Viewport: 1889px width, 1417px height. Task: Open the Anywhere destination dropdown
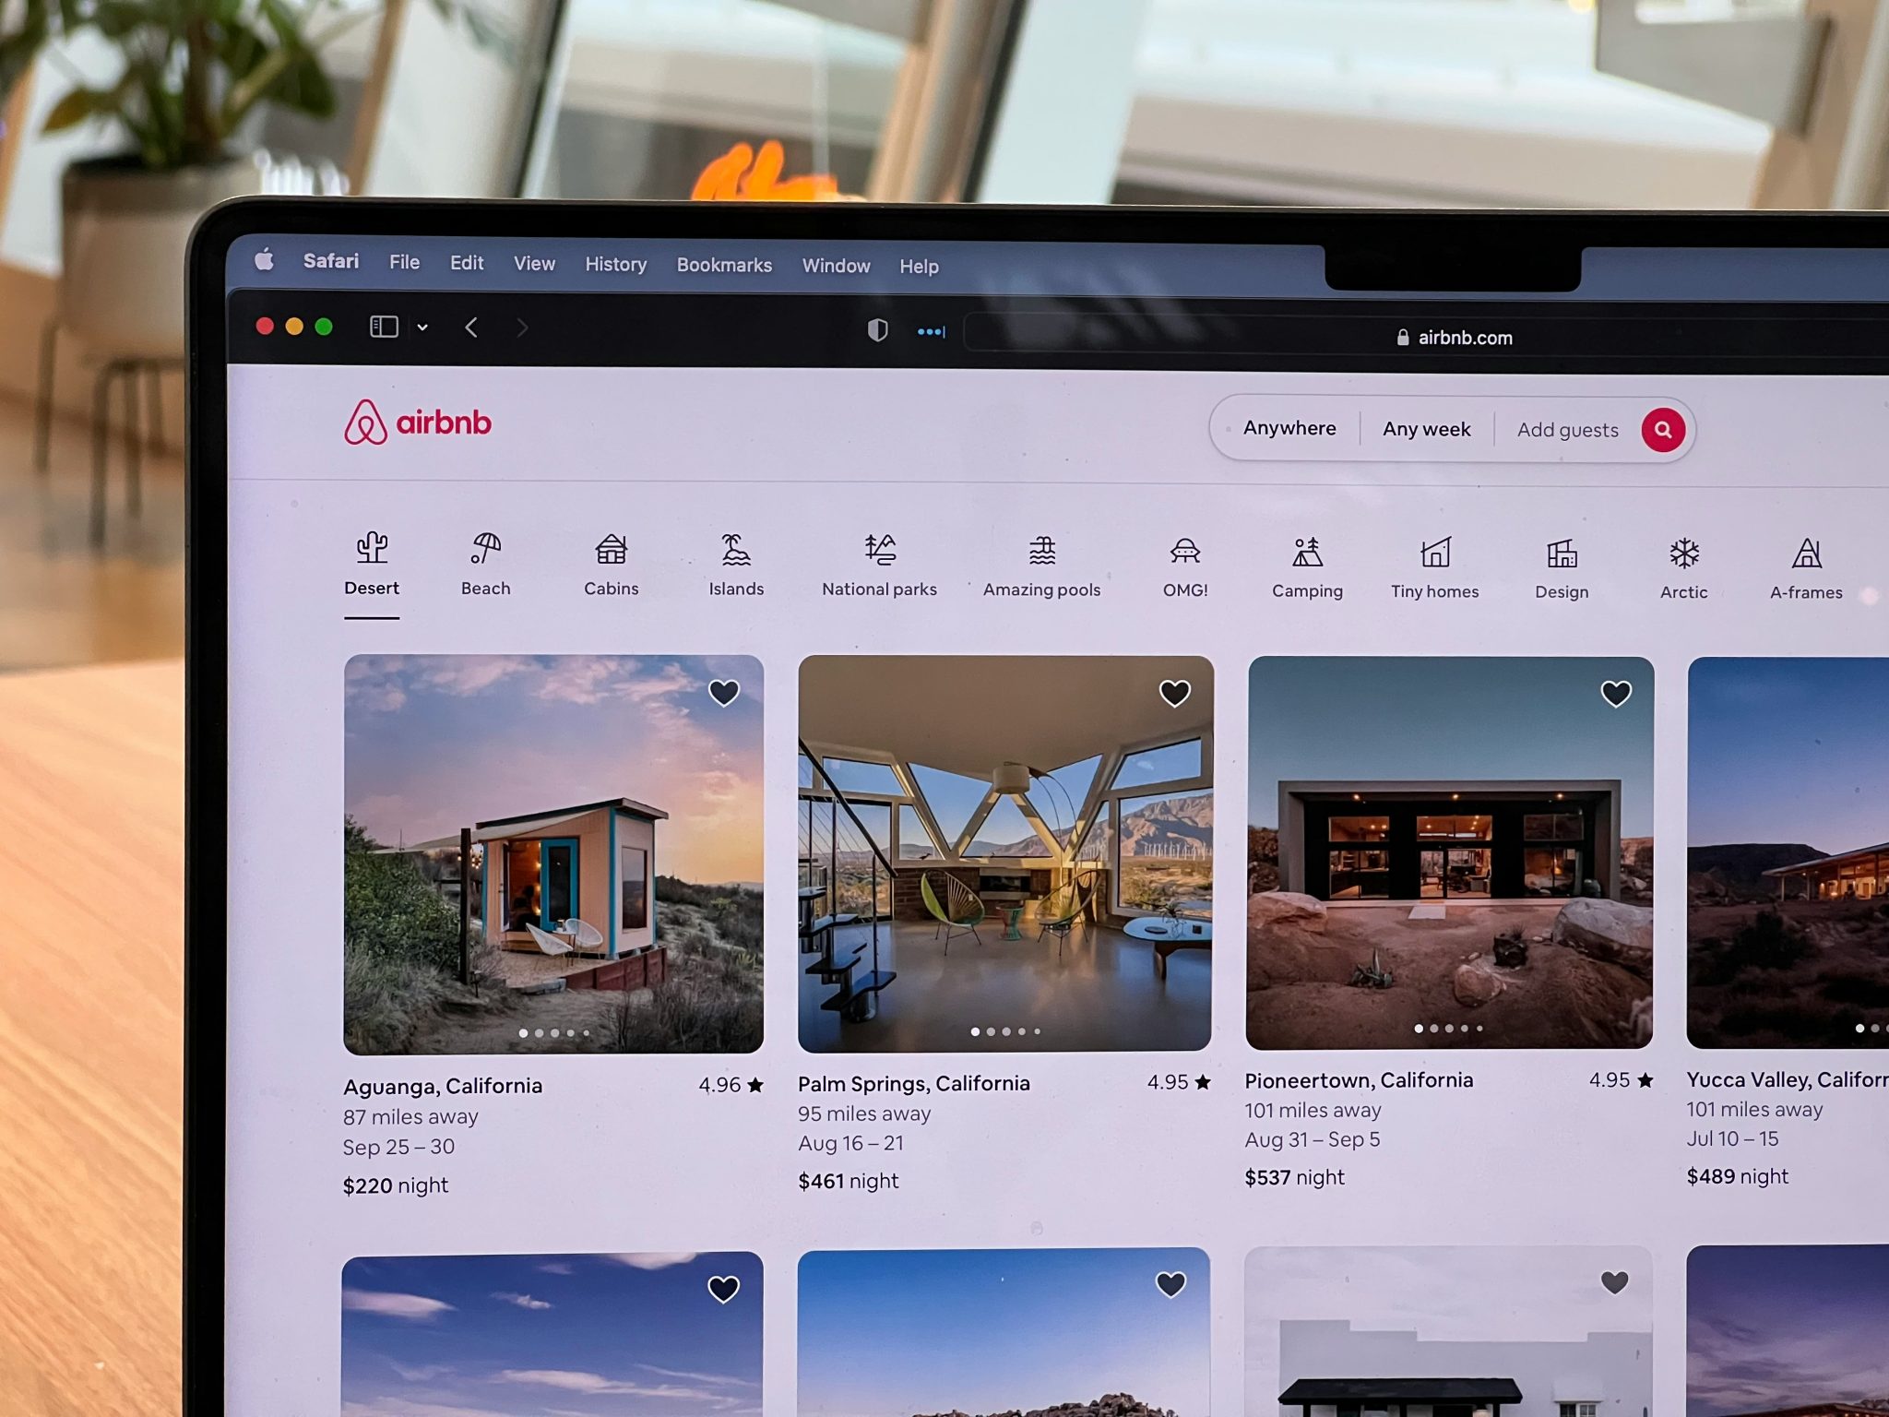click(x=1289, y=430)
